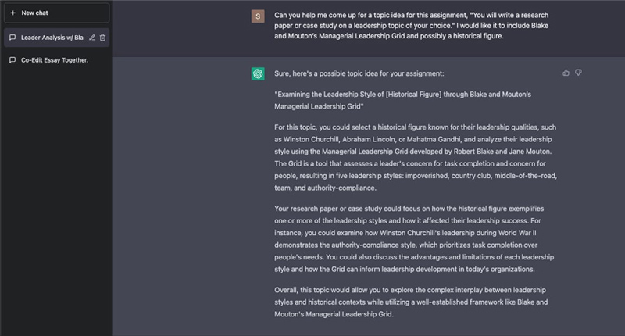Click the ChatGPT logo avatar
This screenshot has width=625, height=336.
pyautogui.click(x=258, y=73)
